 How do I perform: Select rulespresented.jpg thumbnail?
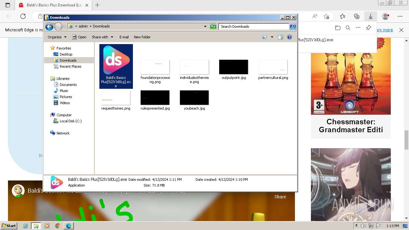(155, 97)
